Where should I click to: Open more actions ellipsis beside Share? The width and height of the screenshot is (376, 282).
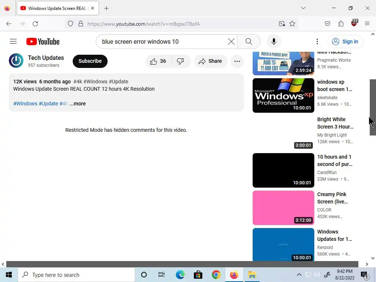[x=237, y=61]
